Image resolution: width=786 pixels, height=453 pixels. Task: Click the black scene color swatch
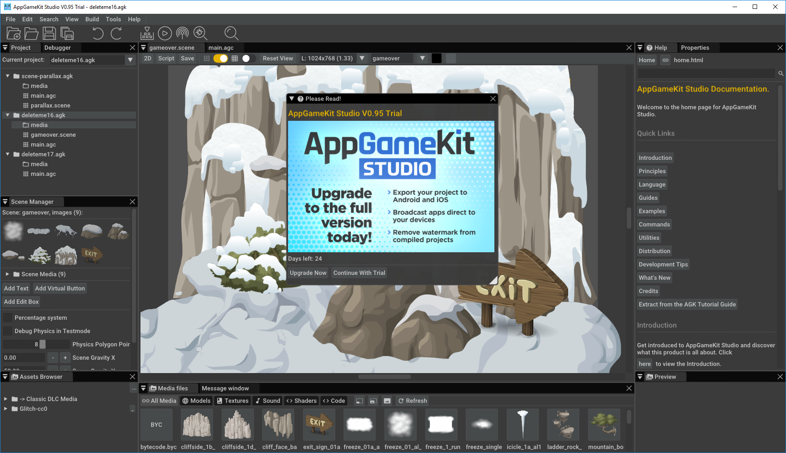click(x=437, y=59)
